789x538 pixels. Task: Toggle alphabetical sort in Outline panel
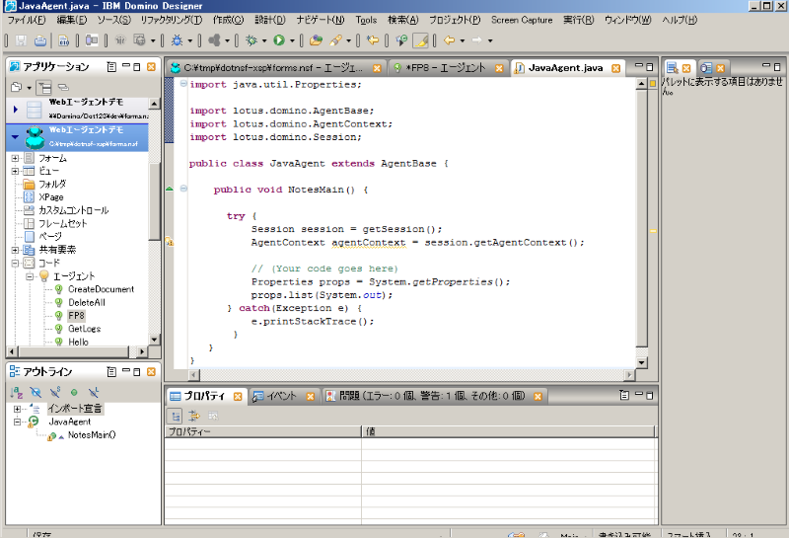16,392
